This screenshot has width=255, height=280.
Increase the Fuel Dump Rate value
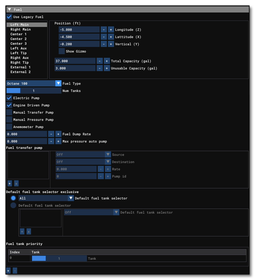point(58,134)
